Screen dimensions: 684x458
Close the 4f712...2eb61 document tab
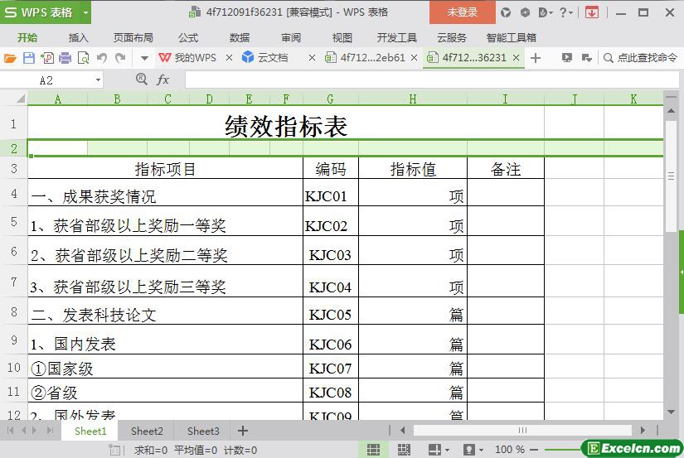pyautogui.click(x=414, y=57)
